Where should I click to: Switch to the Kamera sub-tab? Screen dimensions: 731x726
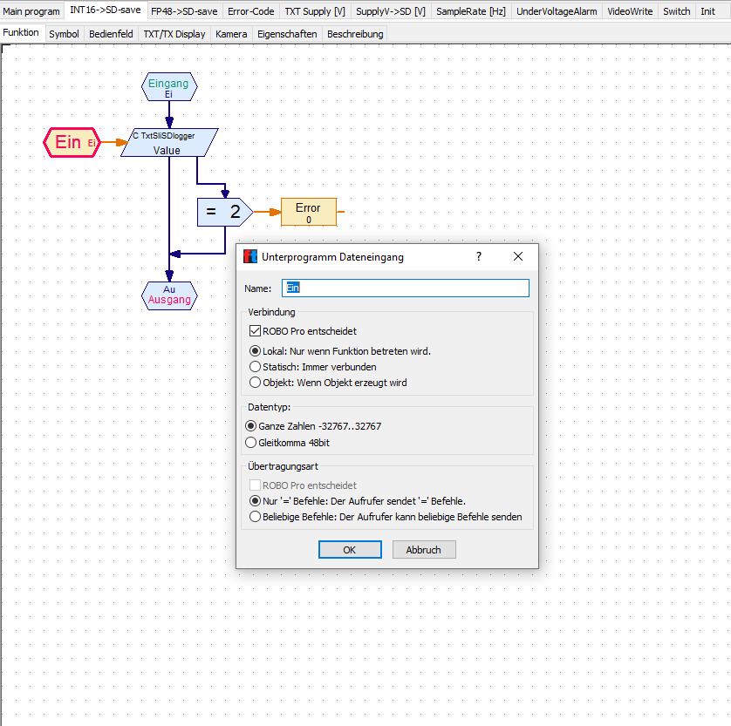231,34
